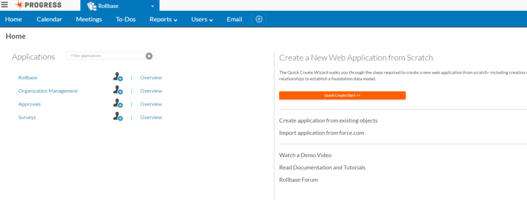Click add-user icon for Rollbase application

118,77
